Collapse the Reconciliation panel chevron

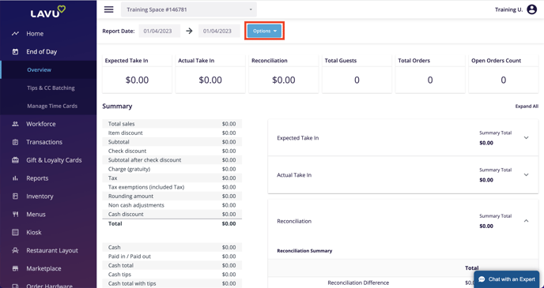(x=526, y=221)
